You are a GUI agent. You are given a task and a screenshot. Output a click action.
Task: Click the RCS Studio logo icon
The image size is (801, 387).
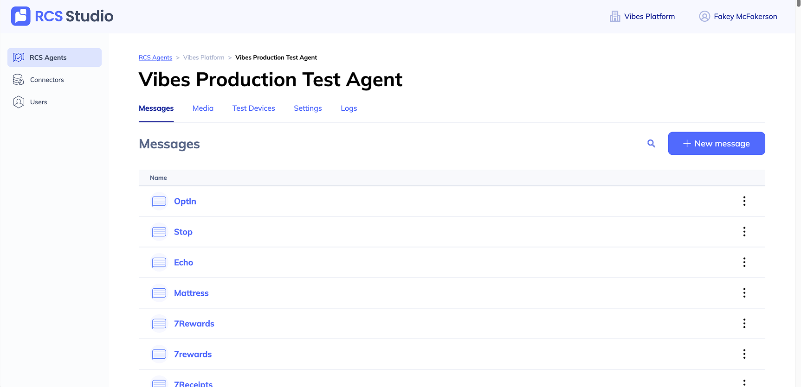coord(21,16)
